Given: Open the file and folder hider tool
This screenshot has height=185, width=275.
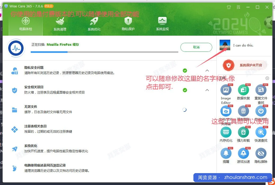Looking at the screenshot, I should click(226, 111).
